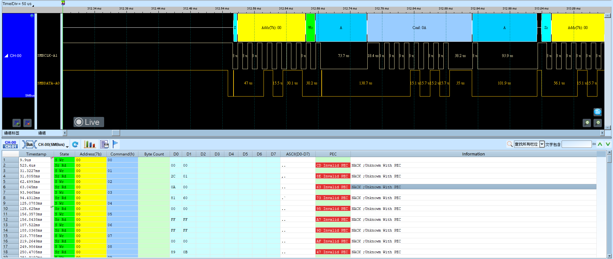Image resolution: width=613 pixels, height=259 pixels.
Task: Zoom in the waveform view
Action: 598,123
